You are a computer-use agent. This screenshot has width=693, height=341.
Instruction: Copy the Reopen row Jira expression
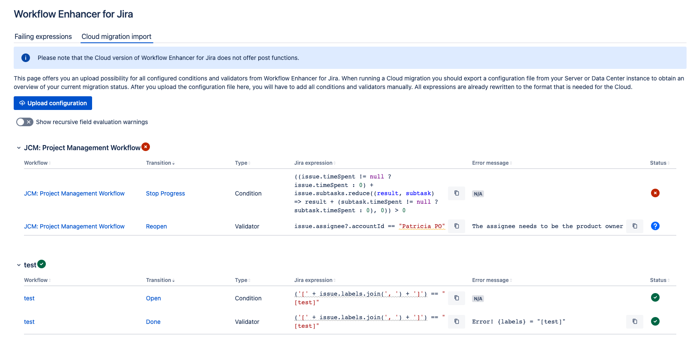tap(457, 226)
